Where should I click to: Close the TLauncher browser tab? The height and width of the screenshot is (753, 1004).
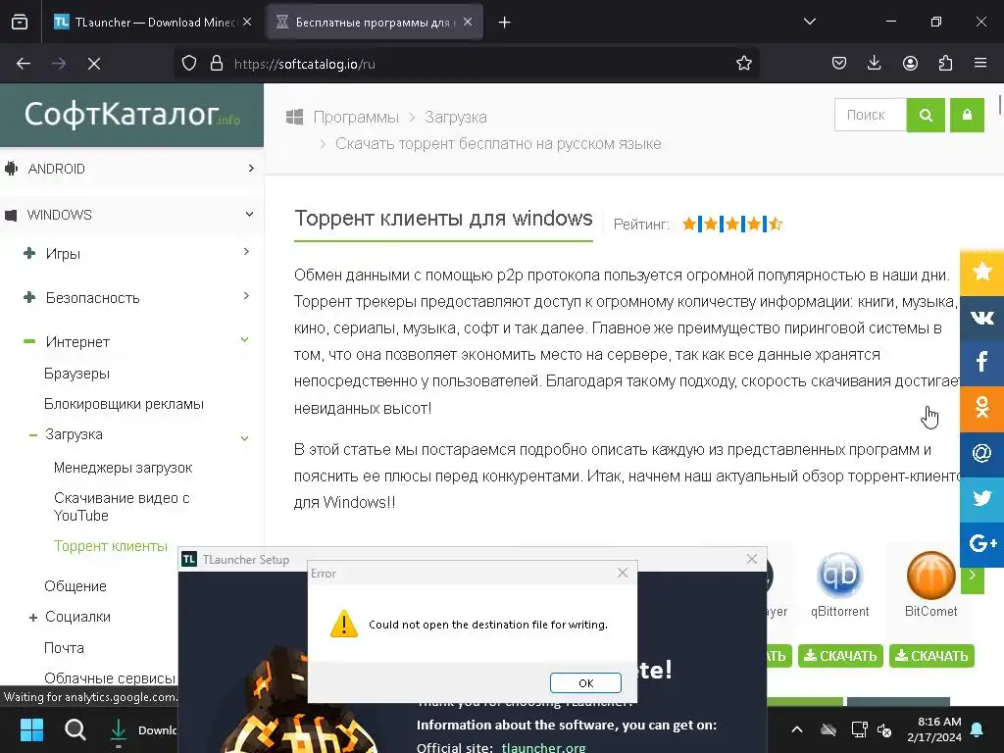tap(247, 22)
